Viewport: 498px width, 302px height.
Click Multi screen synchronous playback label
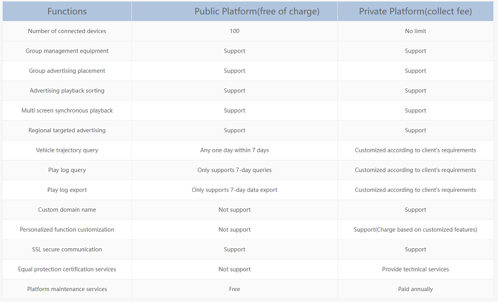[x=67, y=110]
